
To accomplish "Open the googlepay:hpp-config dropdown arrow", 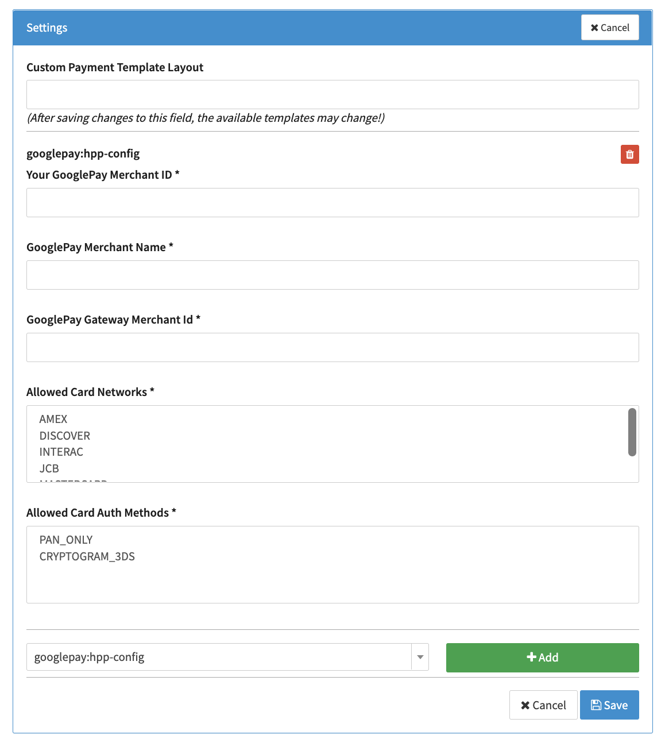I will [420, 657].
